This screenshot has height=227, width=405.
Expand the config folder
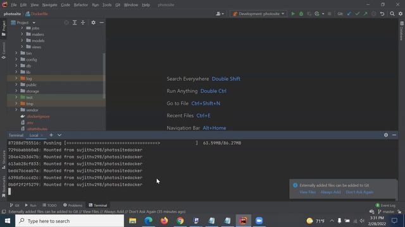pyautogui.click(x=16, y=59)
